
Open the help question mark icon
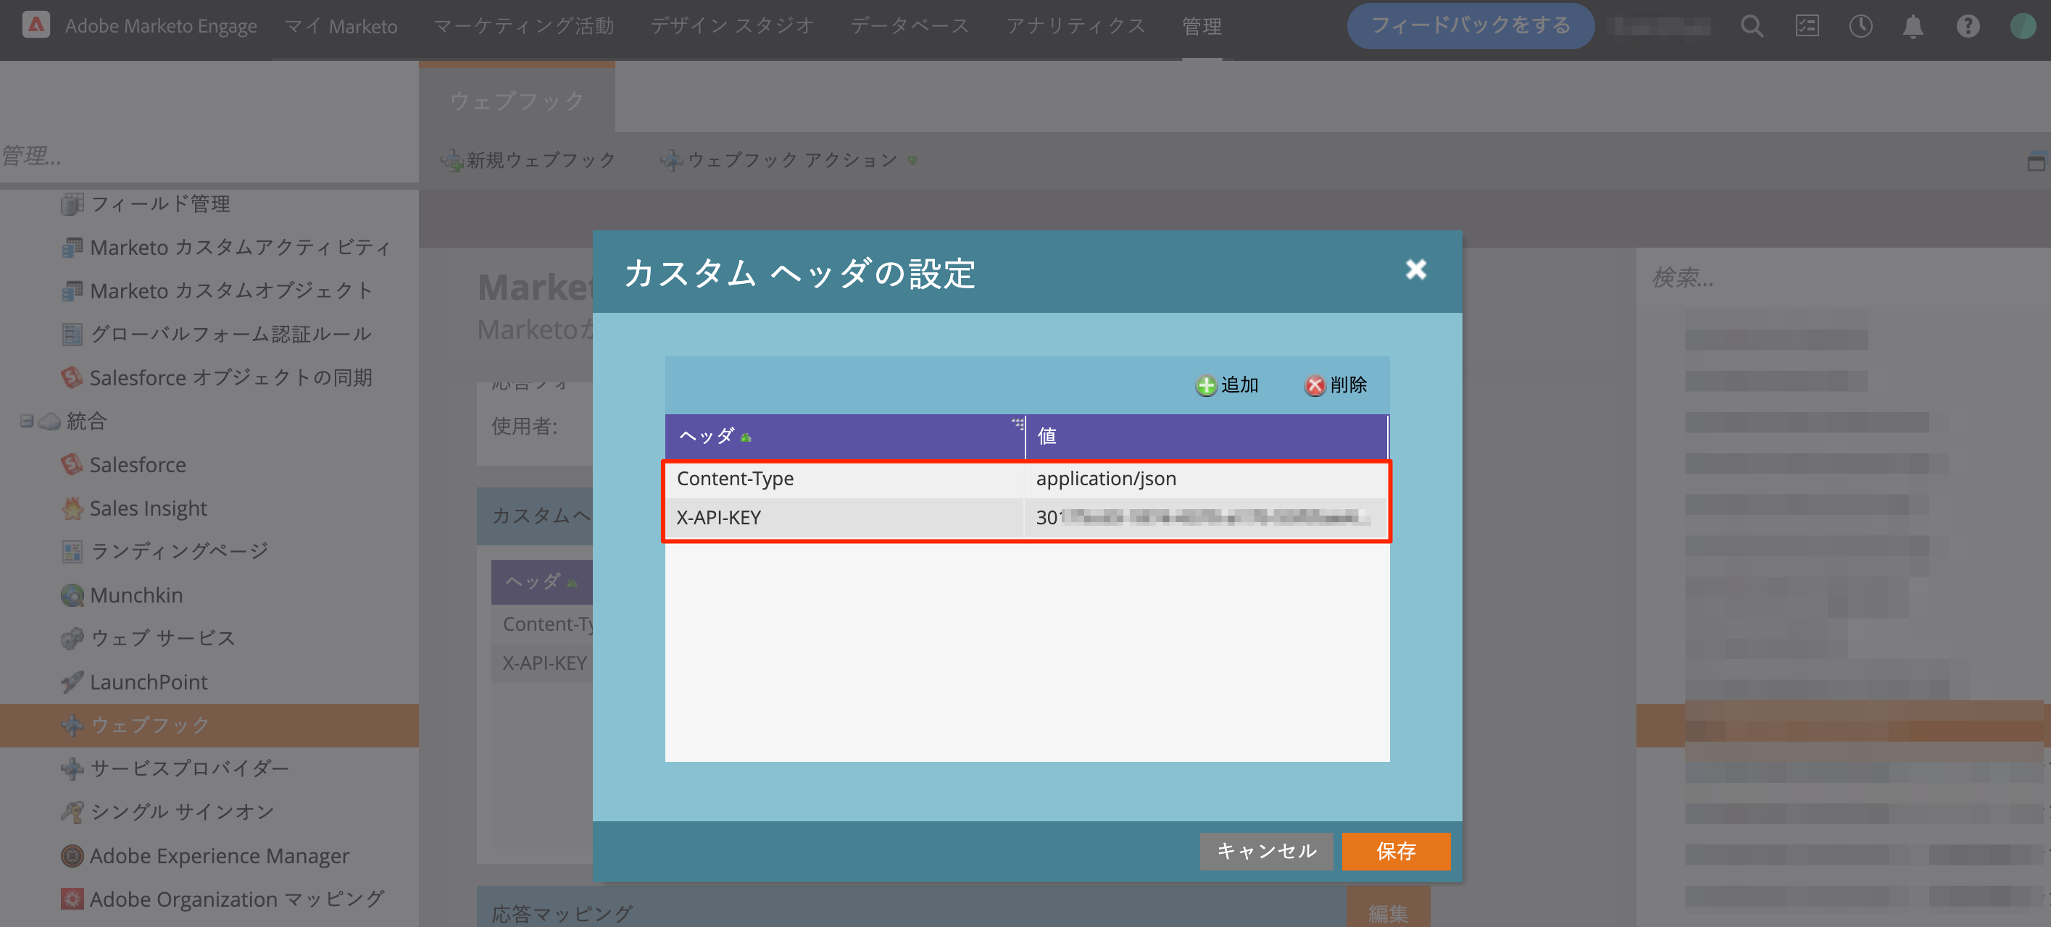pos(1968,26)
